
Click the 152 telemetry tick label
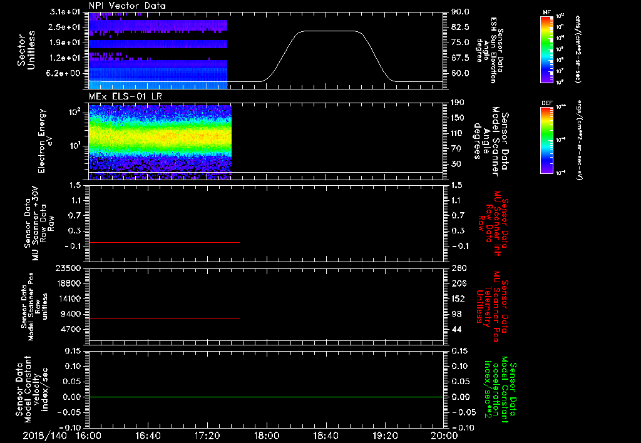(458, 298)
